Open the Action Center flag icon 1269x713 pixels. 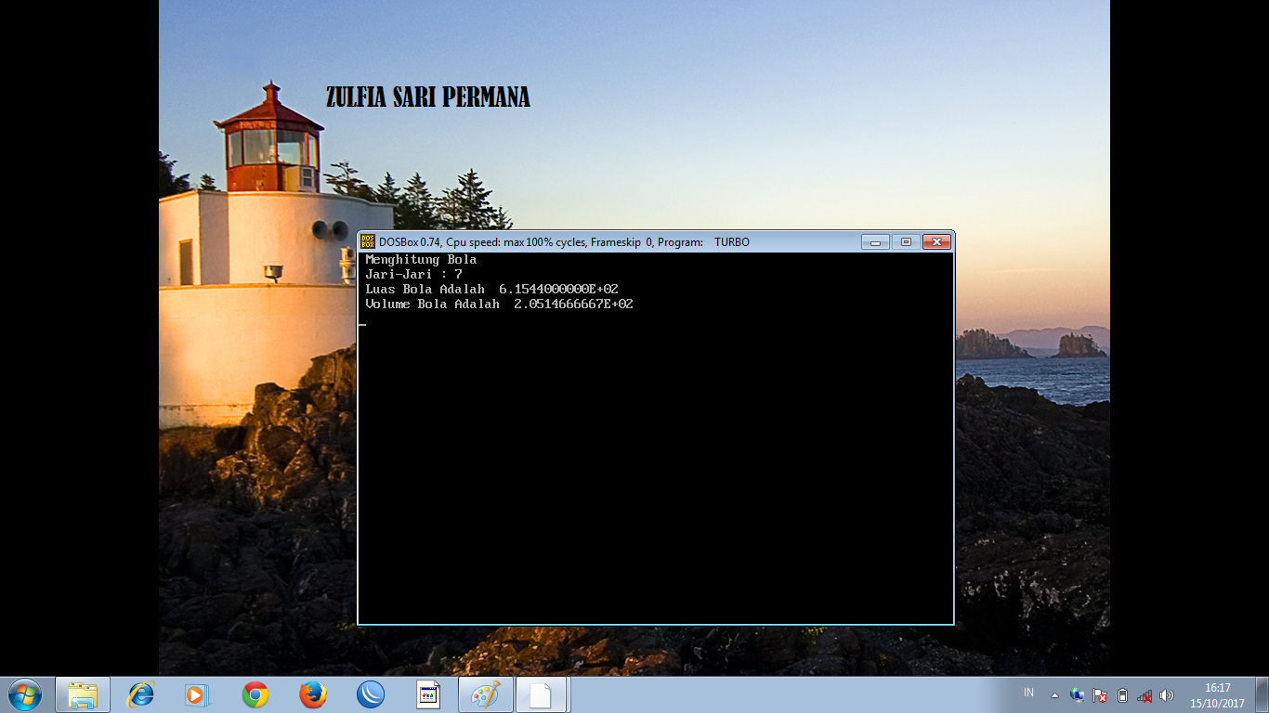[x=1099, y=694]
